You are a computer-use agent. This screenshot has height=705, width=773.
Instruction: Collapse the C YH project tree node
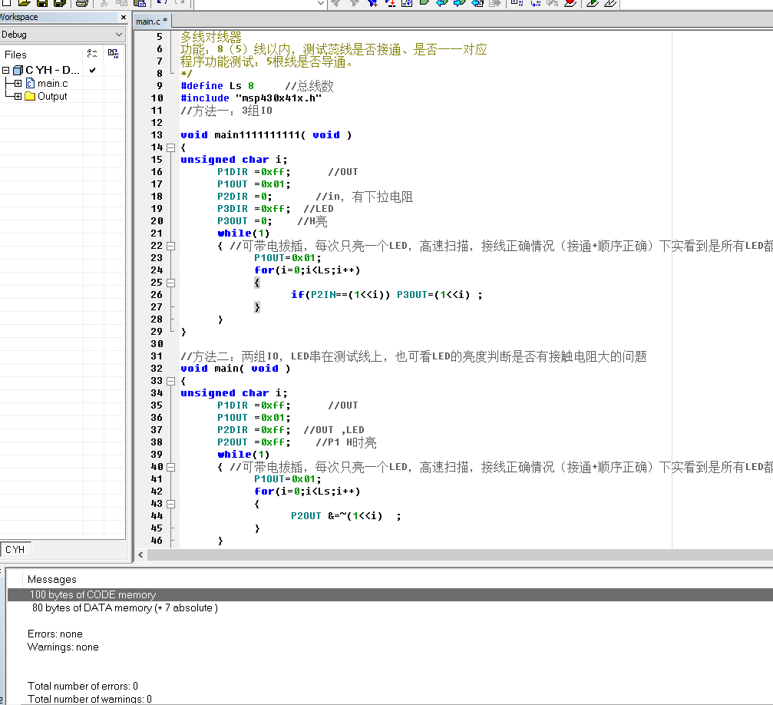click(x=6, y=70)
